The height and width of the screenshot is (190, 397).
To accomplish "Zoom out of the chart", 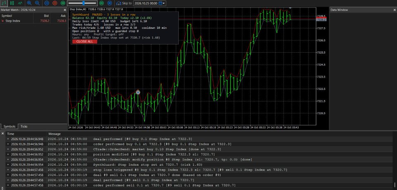I will (37, 3).
